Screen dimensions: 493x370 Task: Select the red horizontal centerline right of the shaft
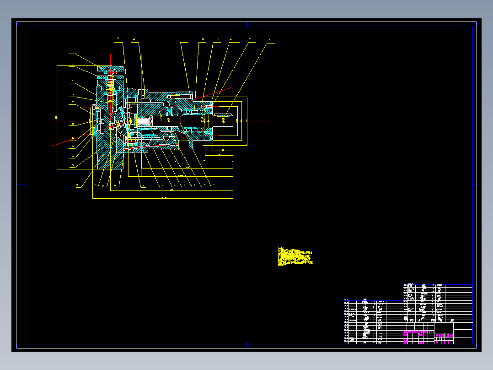[252, 121]
